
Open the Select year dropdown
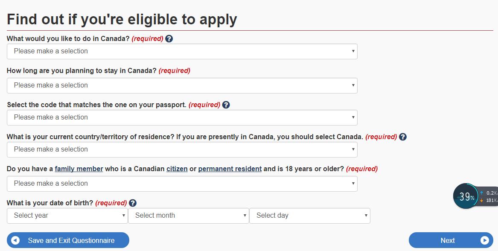67,216
